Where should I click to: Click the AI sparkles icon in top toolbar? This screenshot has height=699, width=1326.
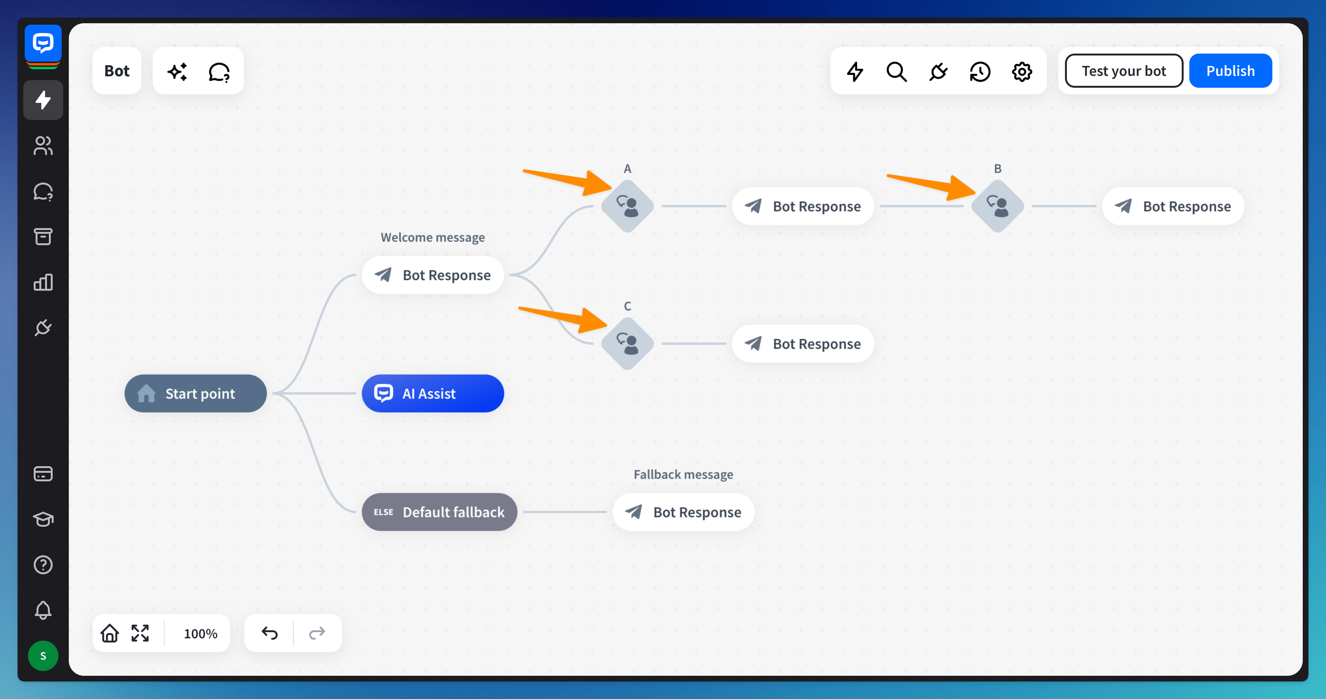click(x=177, y=72)
